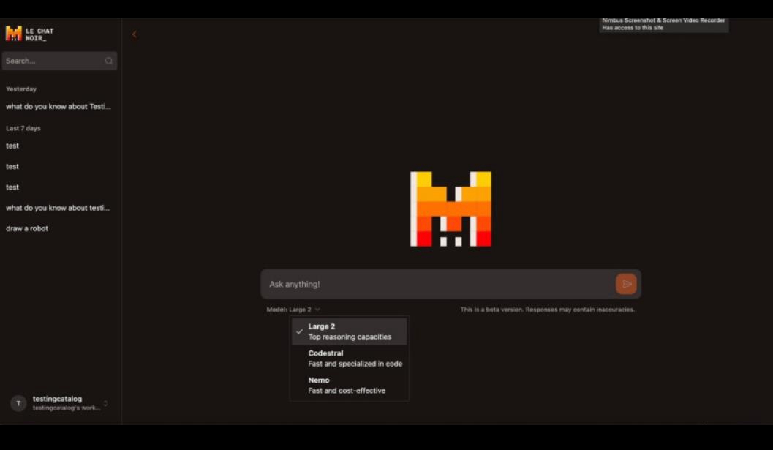Viewport: 773px width, 450px height.
Task: Click the beta version disclaimer text
Action: coord(547,310)
